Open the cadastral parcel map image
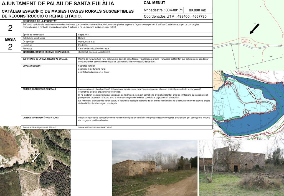Image resolution: width=284 pixels, height=196 pixels. [248, 35]
